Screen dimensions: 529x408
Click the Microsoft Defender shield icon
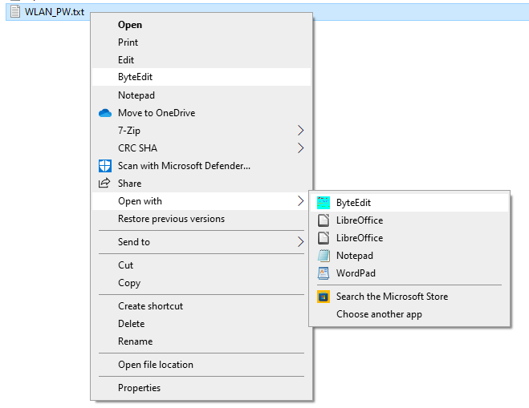coord(105,166)
